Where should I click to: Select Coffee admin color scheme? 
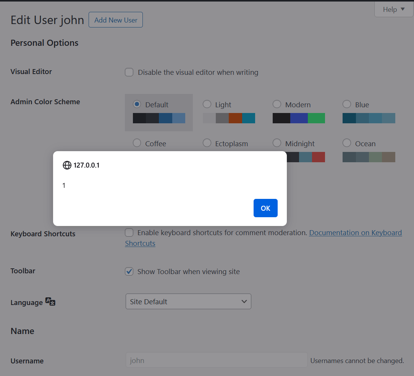pos(137,143)
